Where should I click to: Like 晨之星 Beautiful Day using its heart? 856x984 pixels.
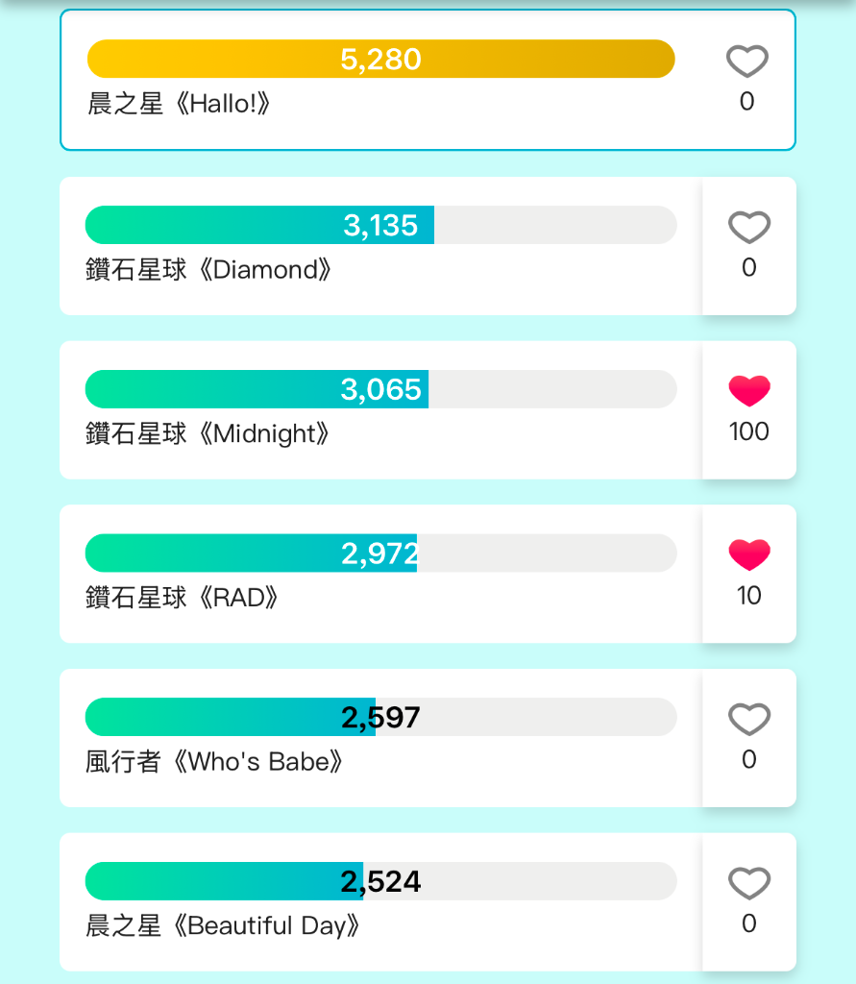748,883
